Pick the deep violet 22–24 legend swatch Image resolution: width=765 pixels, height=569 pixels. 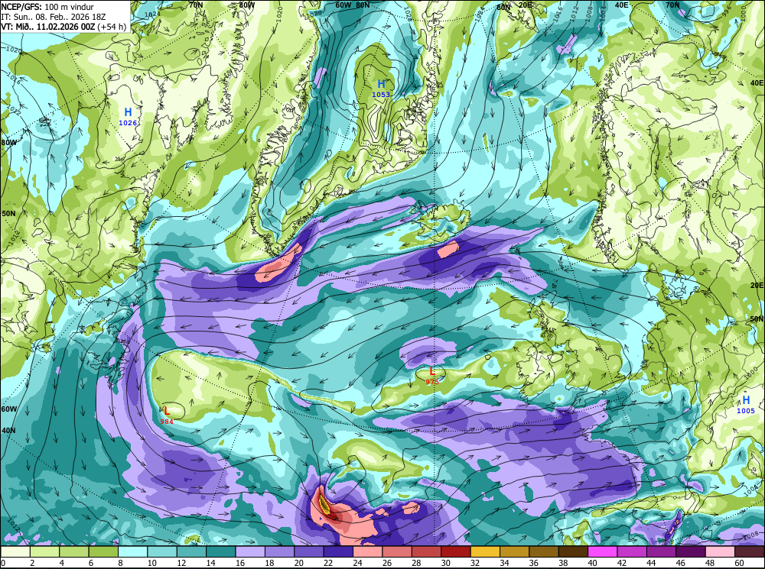(x=338, y=551)
